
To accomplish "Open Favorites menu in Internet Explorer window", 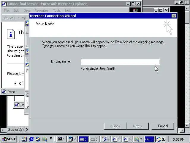I will [42, 10].
